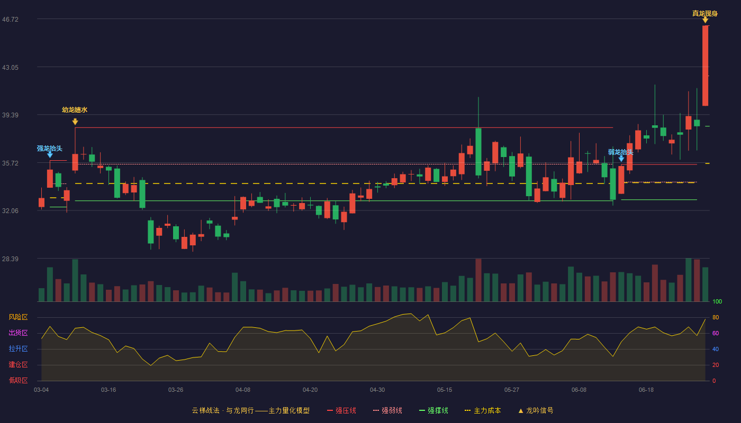Click the 05-15 date label
Viewport: 741px width, 423px height.
click(445, 390)
